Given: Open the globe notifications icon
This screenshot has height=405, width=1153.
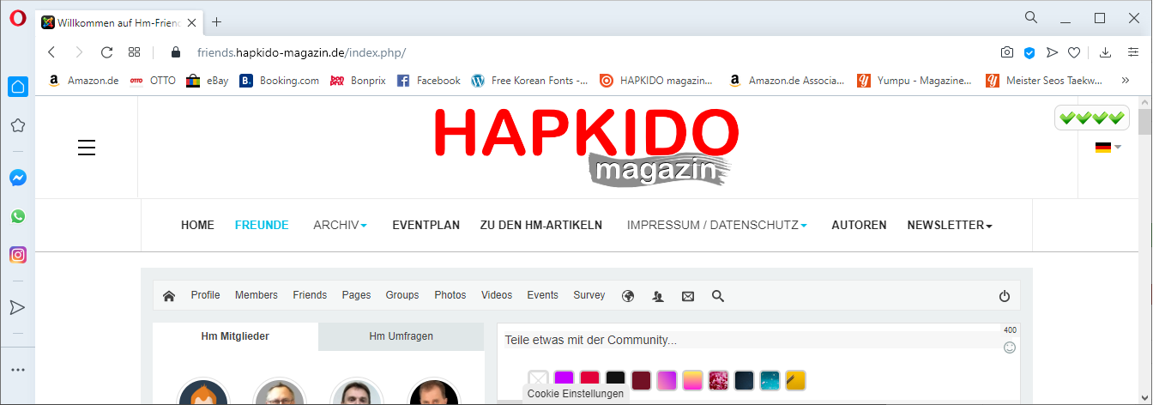Looking at the screenshot, I should click(628, 296).
